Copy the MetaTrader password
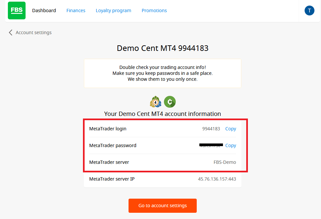 231,145
